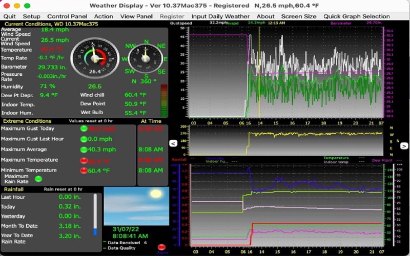Click the red-green color scale bar
The height and width of the screenshot is (256, 410).
click(x=164, y=100)
